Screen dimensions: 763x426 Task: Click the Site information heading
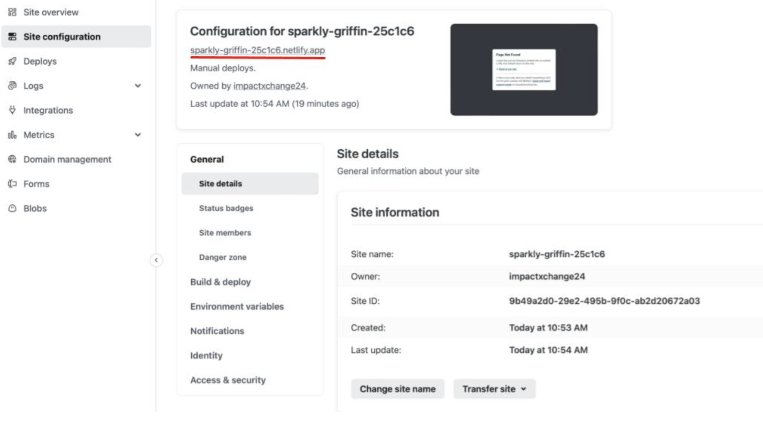(x=395, y=212)
